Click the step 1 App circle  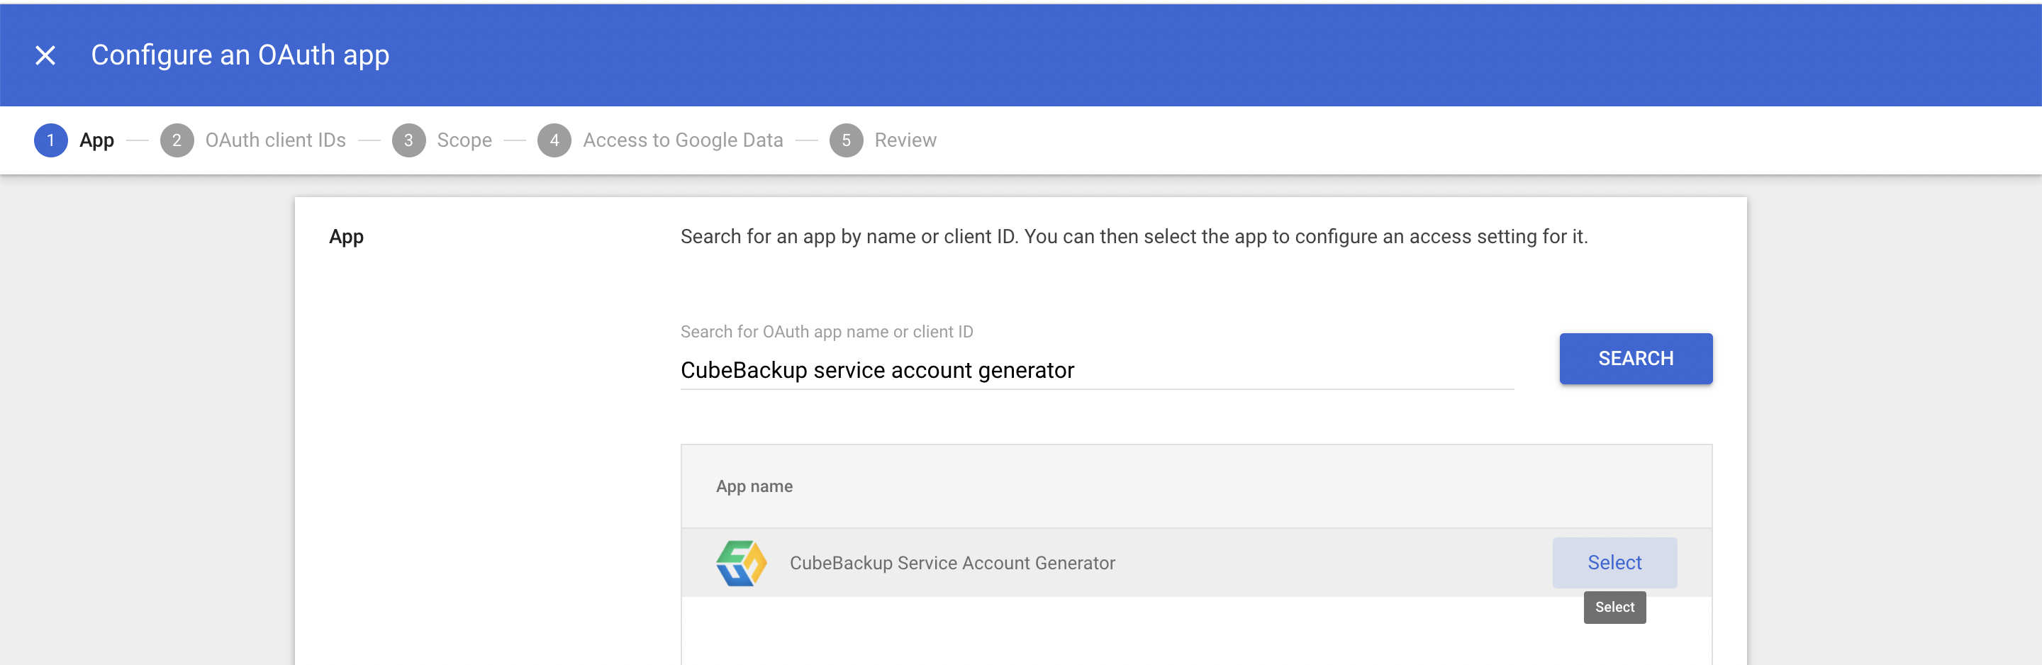point(51,140)
